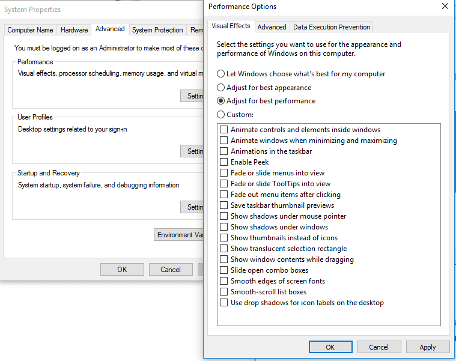Open the Visual Effects tab

click(231, 26)
